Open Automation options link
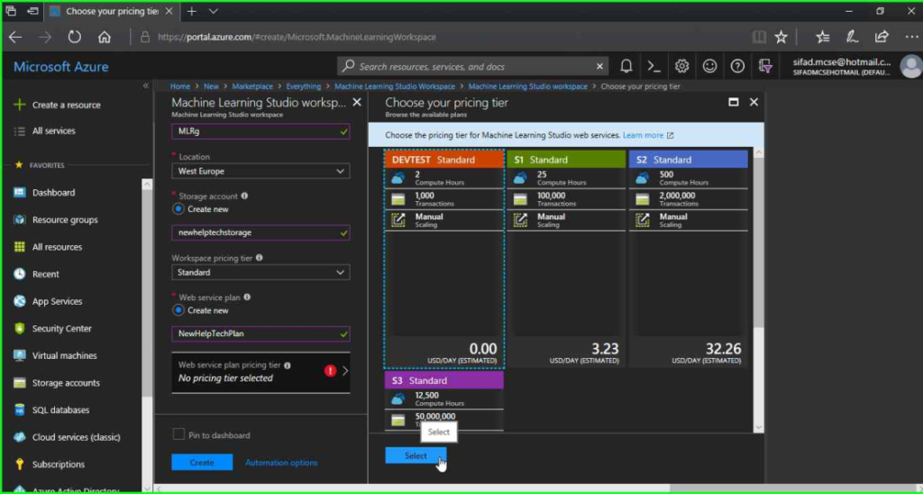The image size is (923, 494). (281, 462)
